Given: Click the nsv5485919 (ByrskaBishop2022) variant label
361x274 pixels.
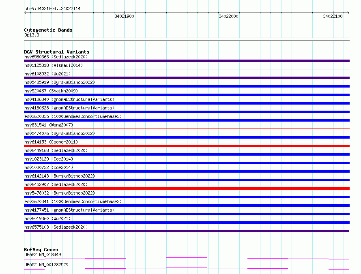Looking at the screenshot, I should click(60, 82).
